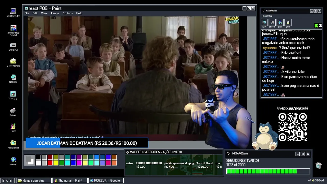Screen dimensions: 327x184
Task: Pick the magenta color swatch
Action: [79, 163]
